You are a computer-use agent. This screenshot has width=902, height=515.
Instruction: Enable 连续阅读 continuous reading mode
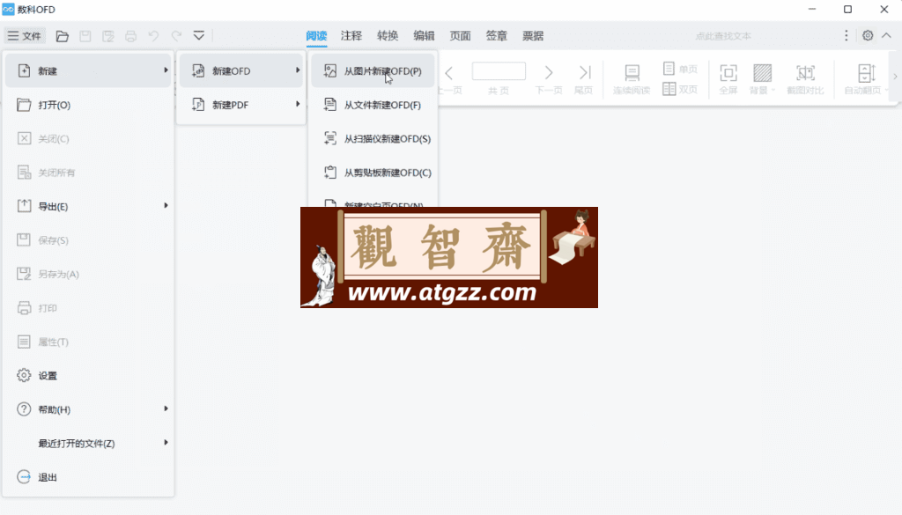point(632,78)
